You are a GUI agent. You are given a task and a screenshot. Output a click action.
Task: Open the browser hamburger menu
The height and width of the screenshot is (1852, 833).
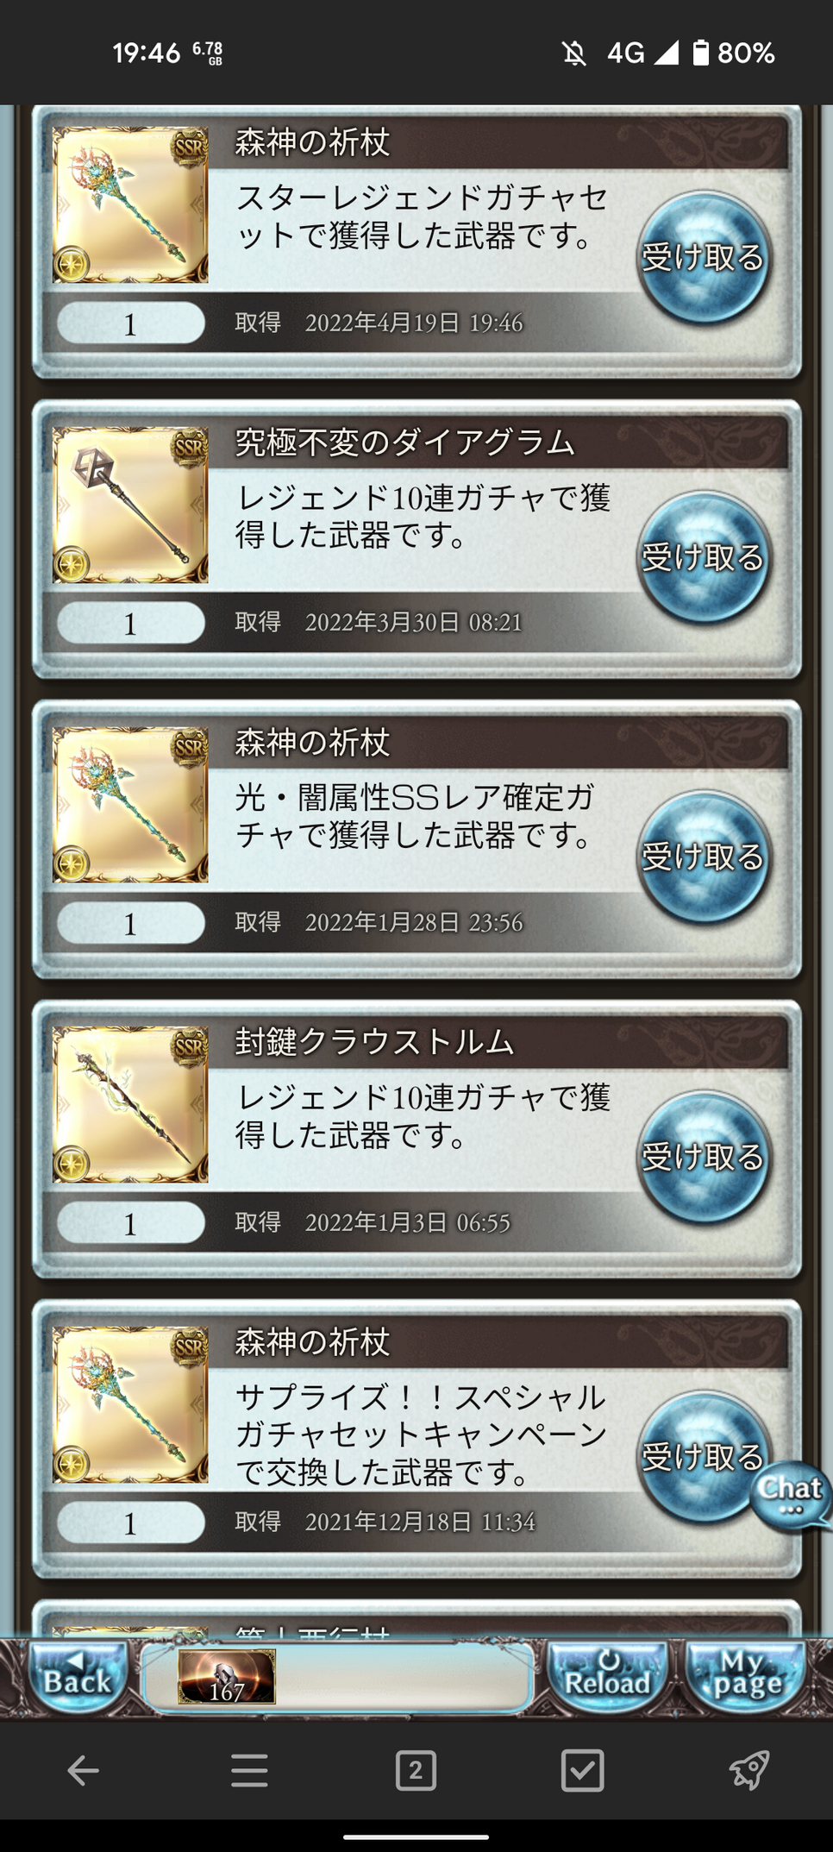pos(249,1771)
